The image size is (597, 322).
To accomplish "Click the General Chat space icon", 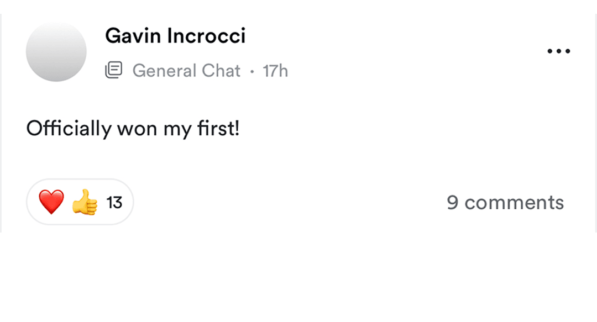I will coord(114,71).
